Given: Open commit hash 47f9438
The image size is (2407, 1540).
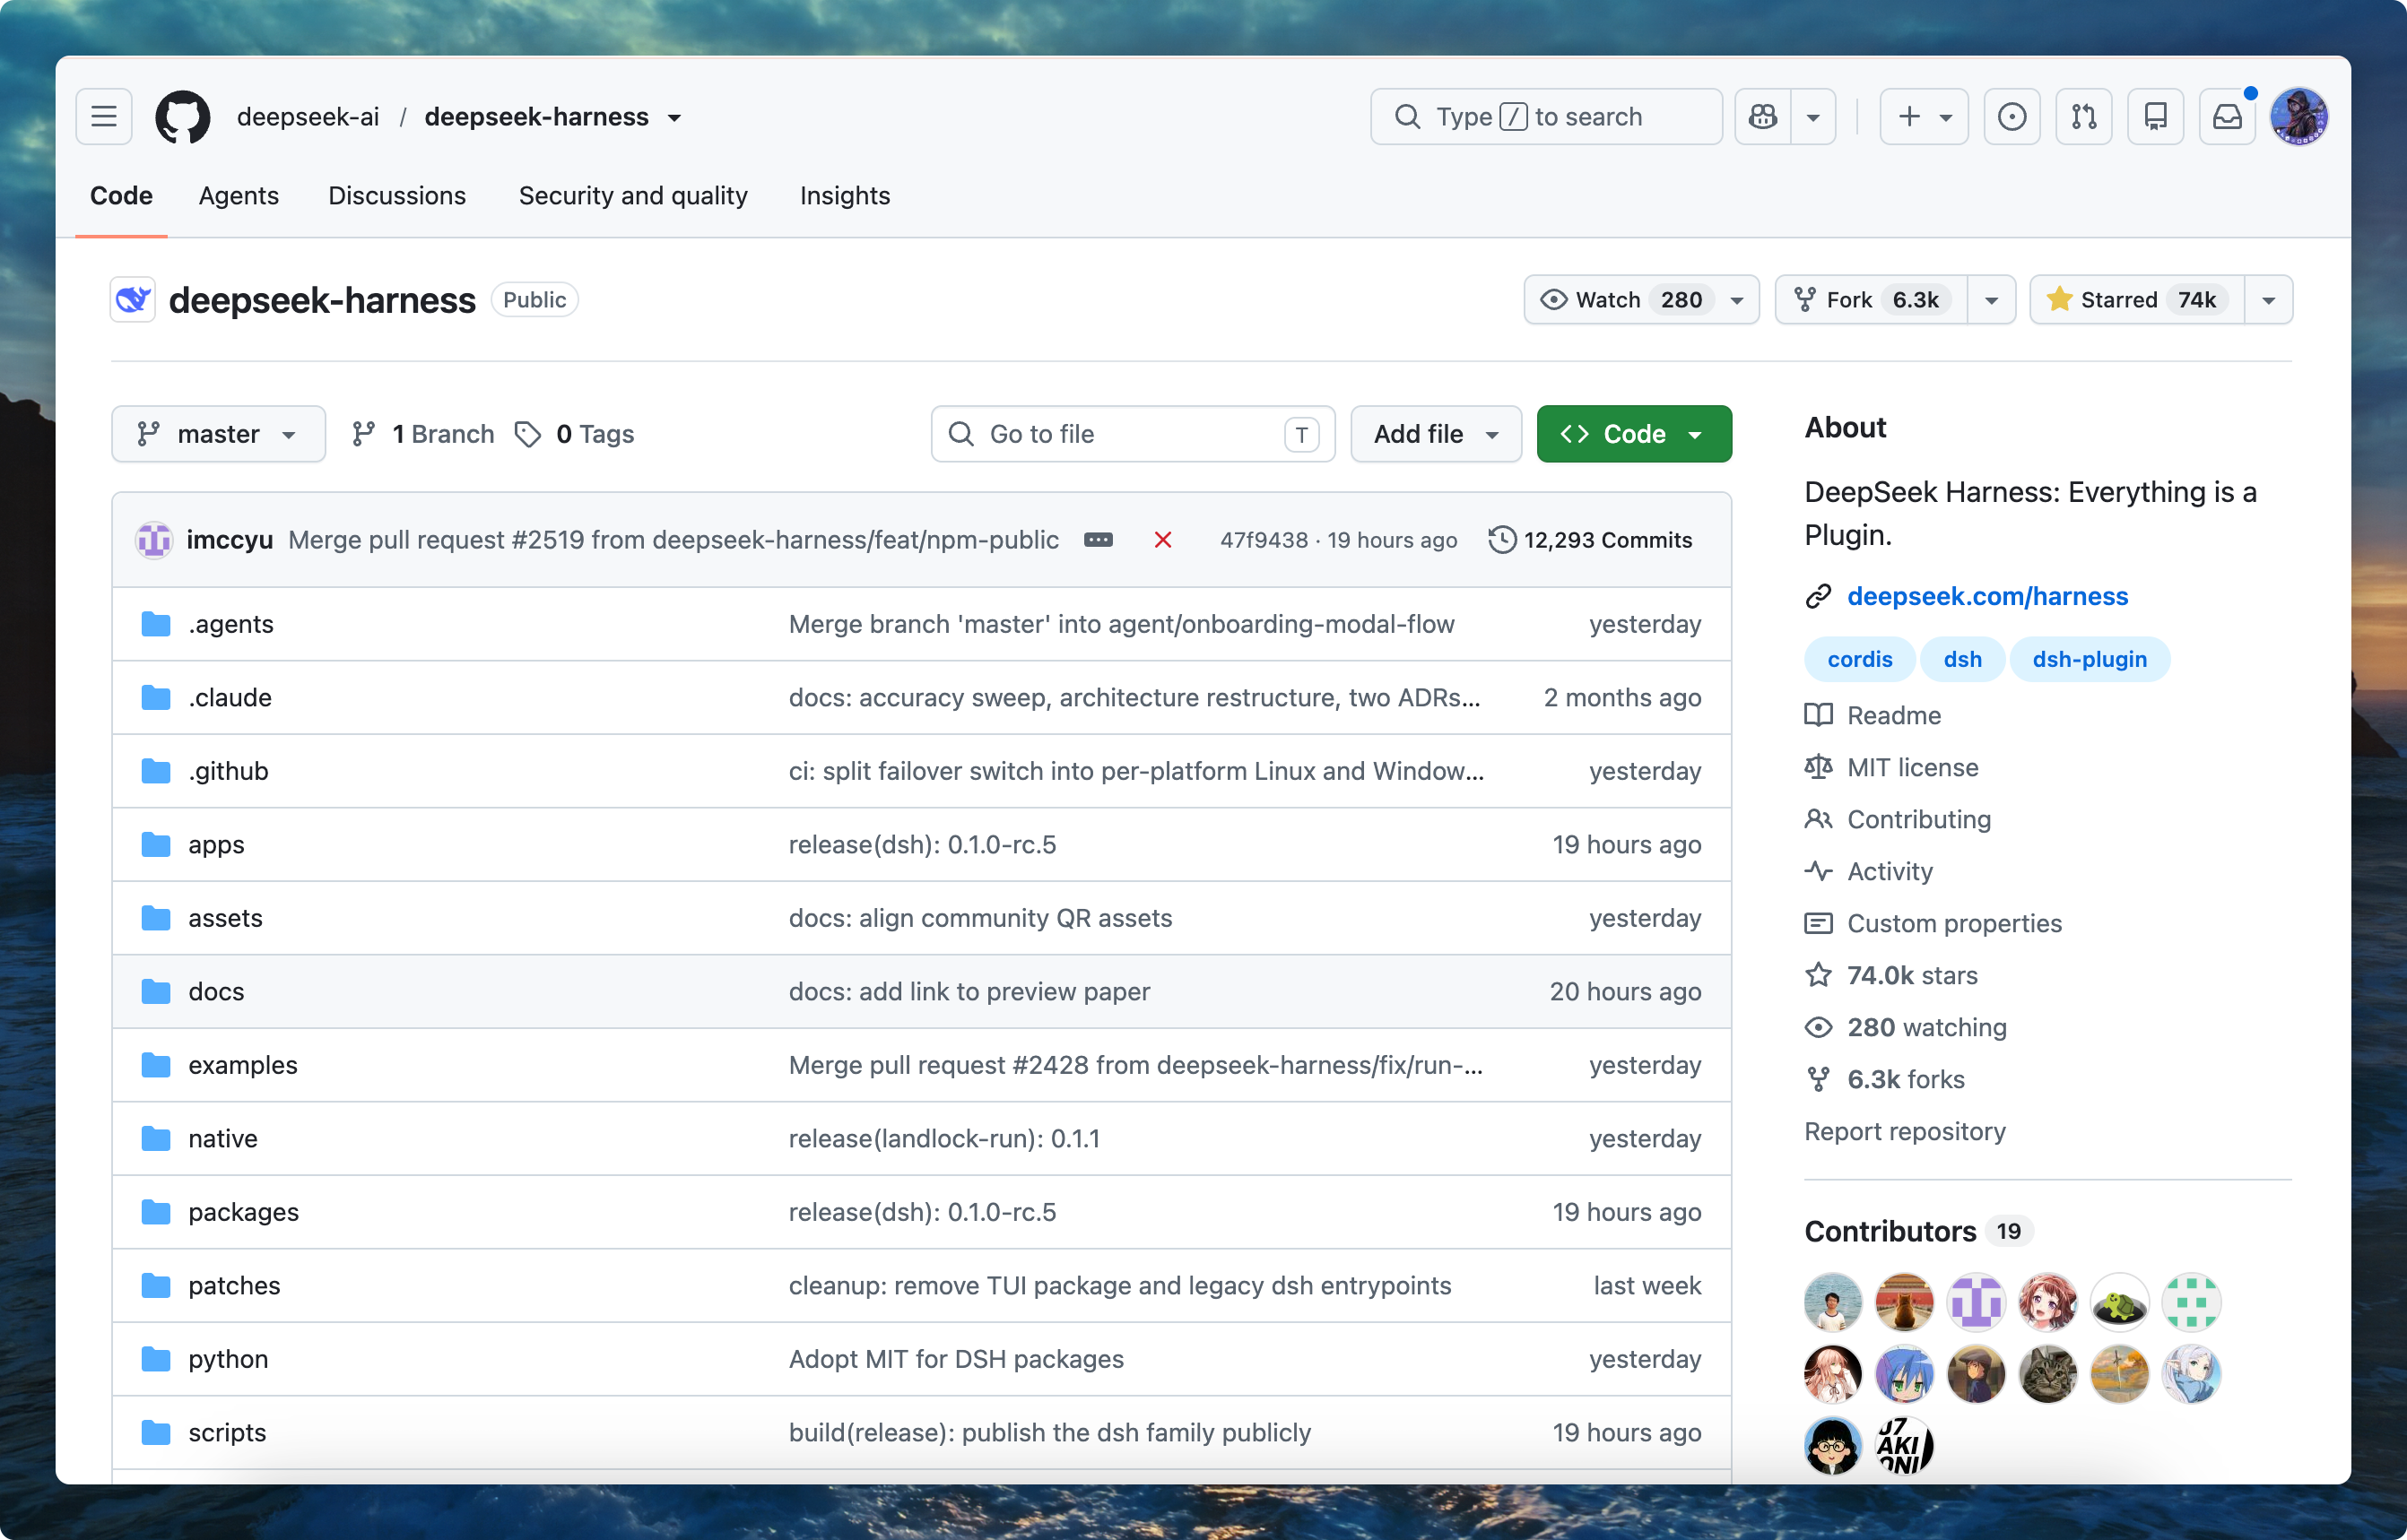Looking at the screenshot, I should [1264, 540].
